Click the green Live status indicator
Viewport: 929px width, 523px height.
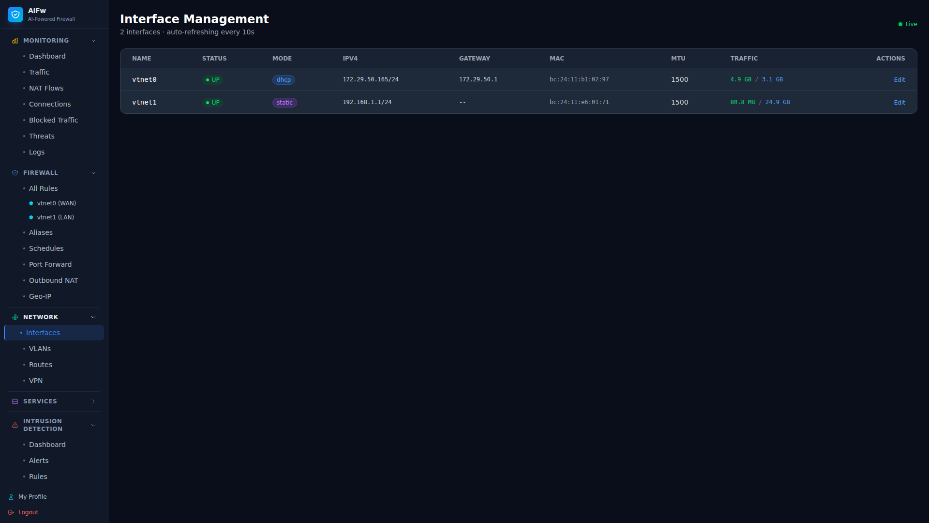908,24
